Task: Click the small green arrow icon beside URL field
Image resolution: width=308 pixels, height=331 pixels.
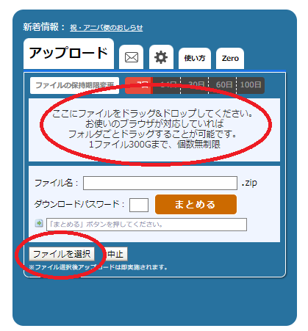Action: (39, 223)
